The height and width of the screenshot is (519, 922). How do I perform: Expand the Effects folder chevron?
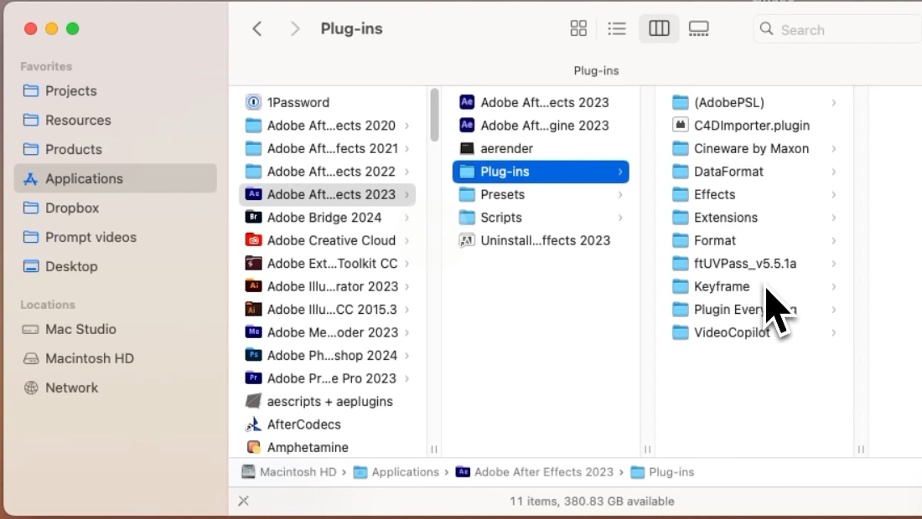coord(832,194)
